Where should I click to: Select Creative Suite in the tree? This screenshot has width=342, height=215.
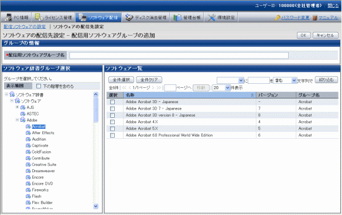[44, 165]
